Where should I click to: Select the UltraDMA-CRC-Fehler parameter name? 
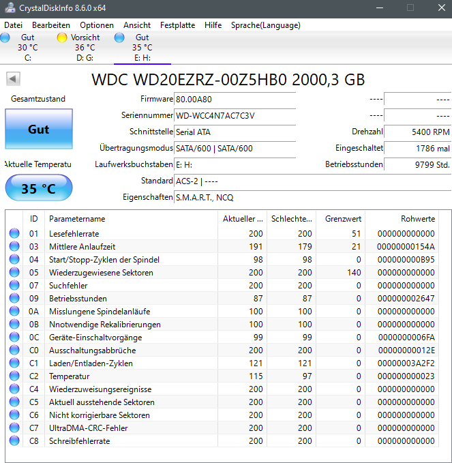coord(88,428)
